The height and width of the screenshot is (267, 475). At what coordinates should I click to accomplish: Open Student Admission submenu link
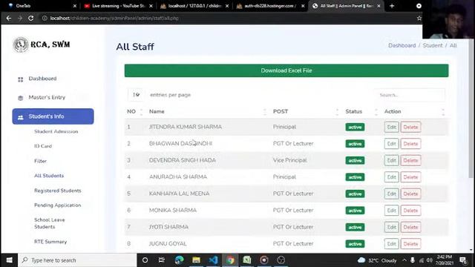point(56,131)
